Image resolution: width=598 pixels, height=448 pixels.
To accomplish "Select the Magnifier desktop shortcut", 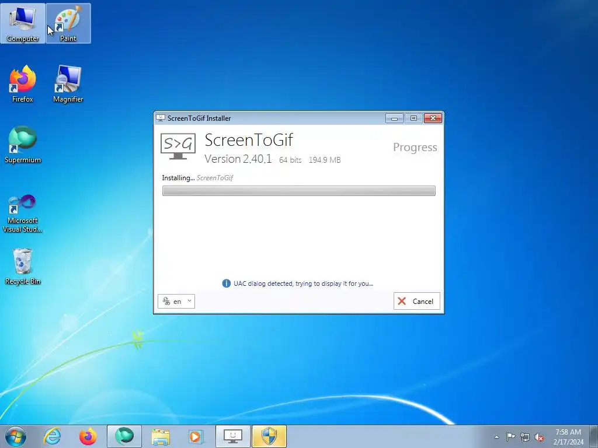I will point(68,84).
